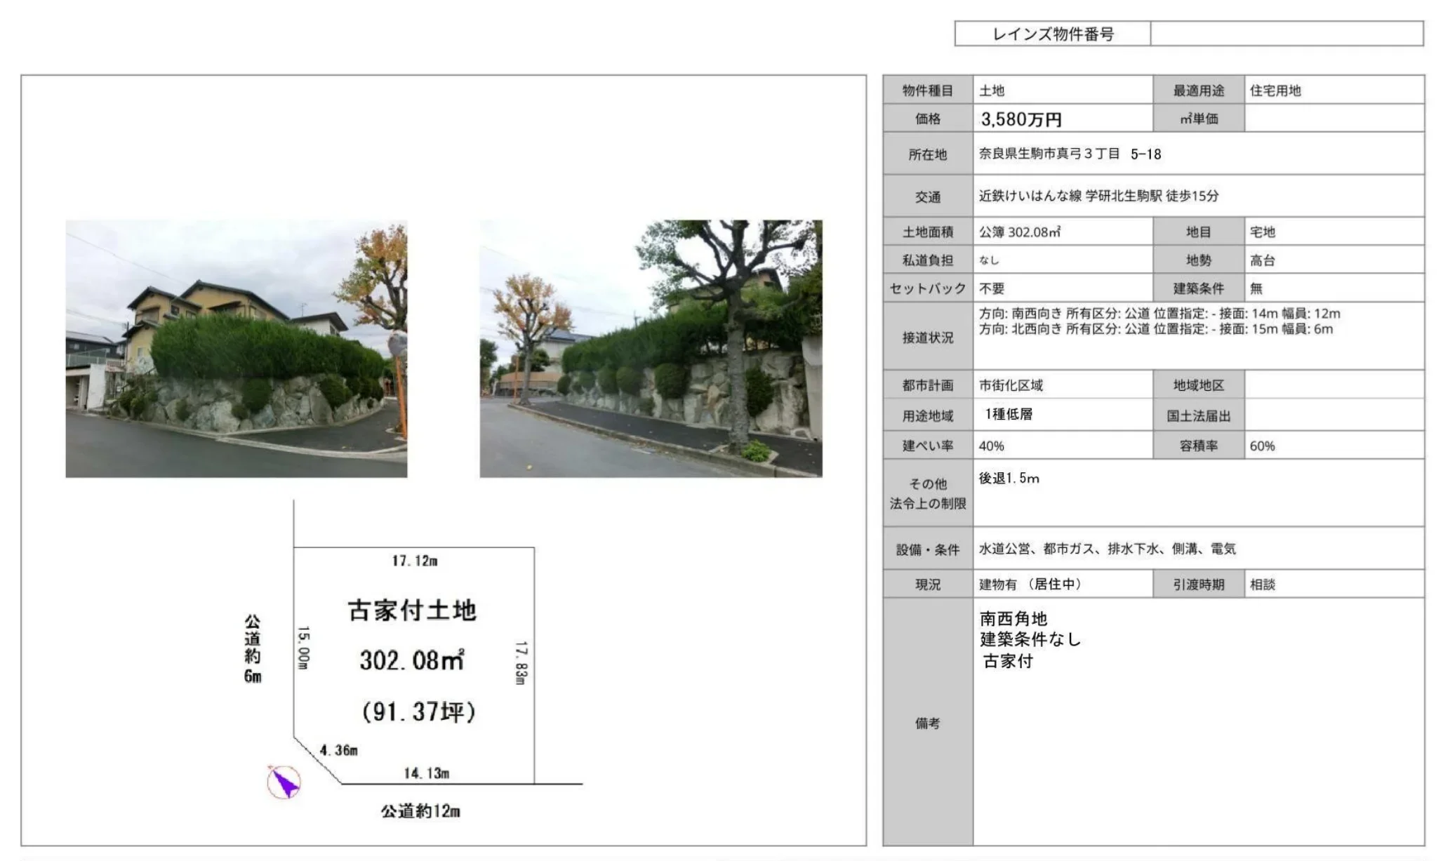
Task: Select the 北西向き road access line
Action: [1156, 329]
